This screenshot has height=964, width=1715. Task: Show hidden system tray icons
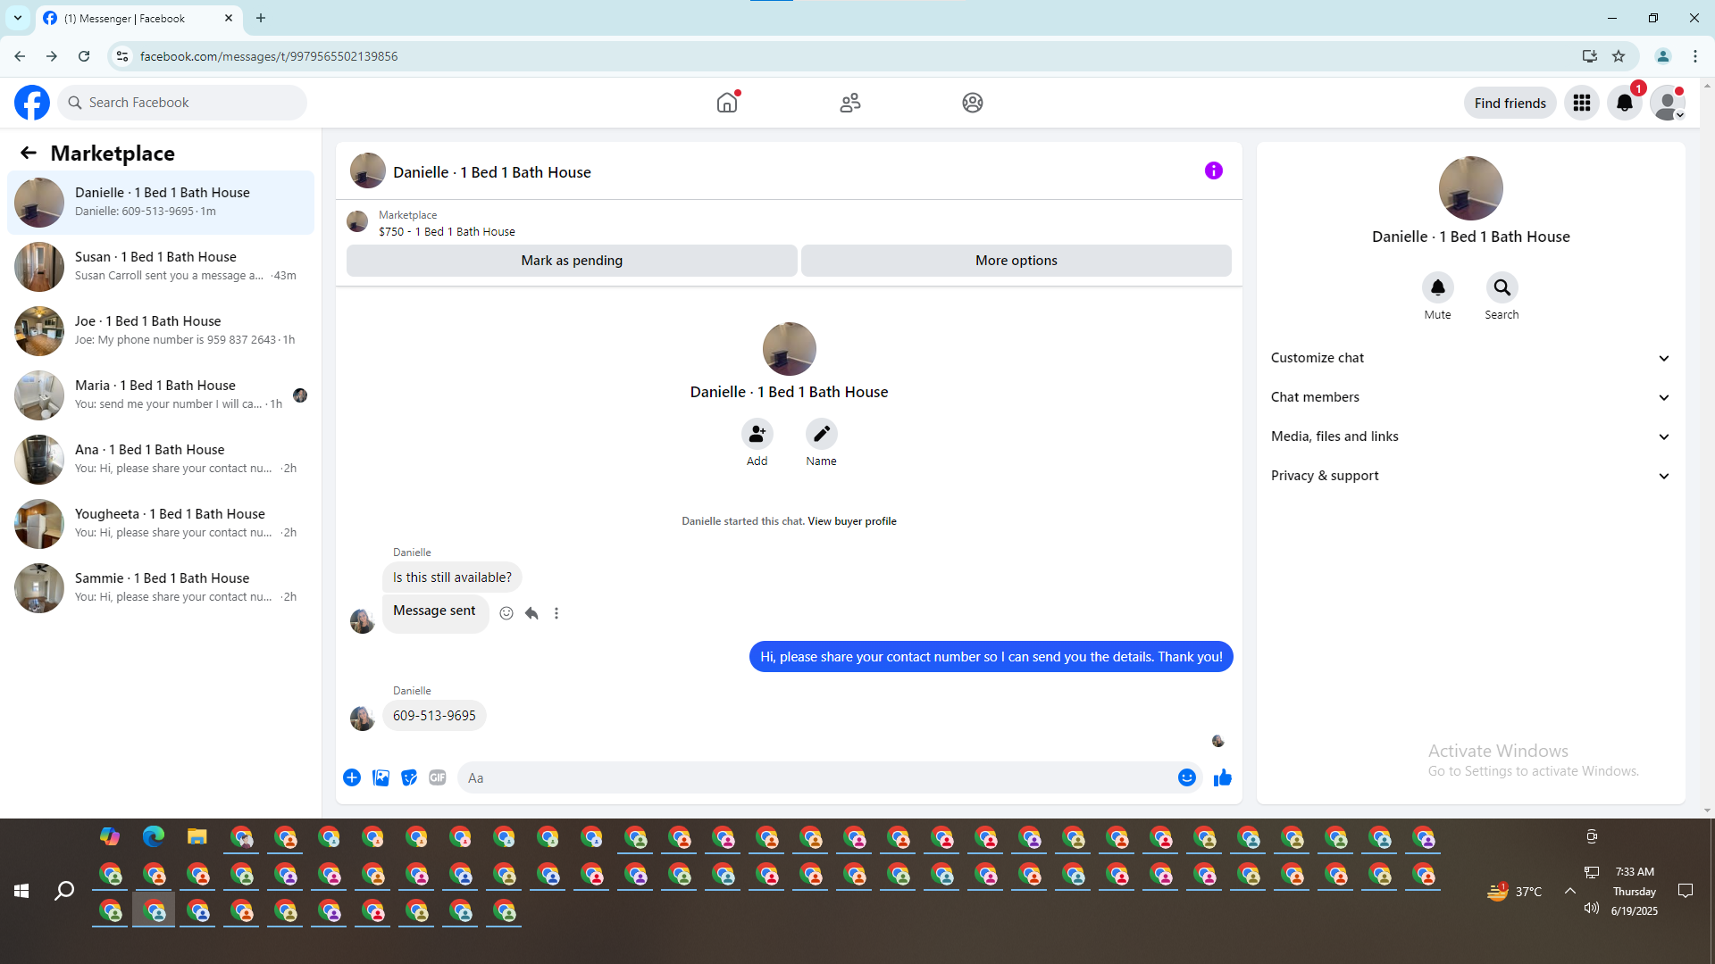(x=1569, y=891)
